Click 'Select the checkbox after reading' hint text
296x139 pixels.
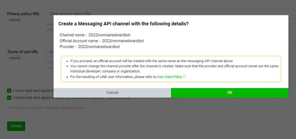pyautogui.click(x=47, y=108)
